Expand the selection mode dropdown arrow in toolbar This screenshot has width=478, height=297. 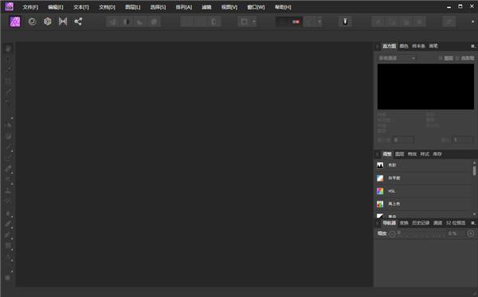coord(254,21)
